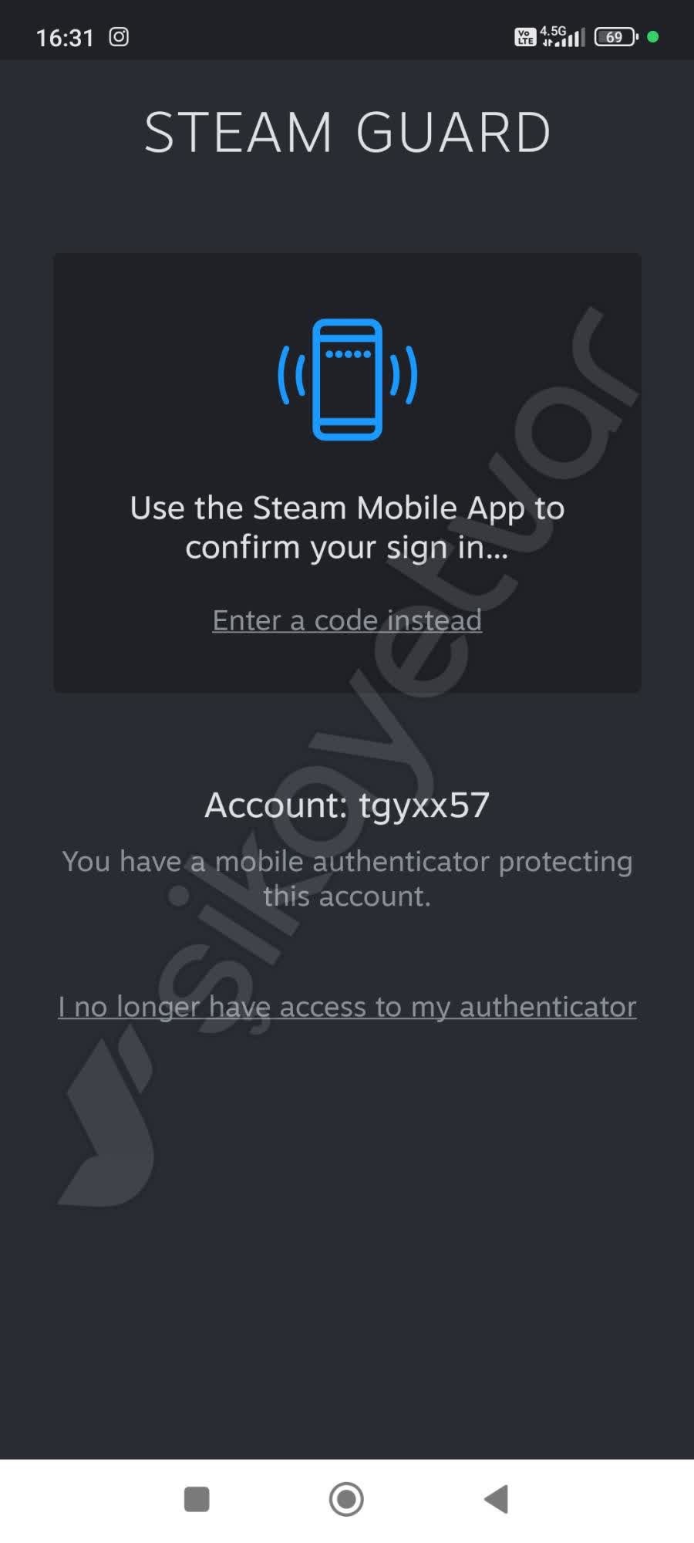The width and height of the screenshot is (694, 1543).
Task: Tap the dark sign-in confirmation card background
Action: pyautogui.click(x=347, y=472)
